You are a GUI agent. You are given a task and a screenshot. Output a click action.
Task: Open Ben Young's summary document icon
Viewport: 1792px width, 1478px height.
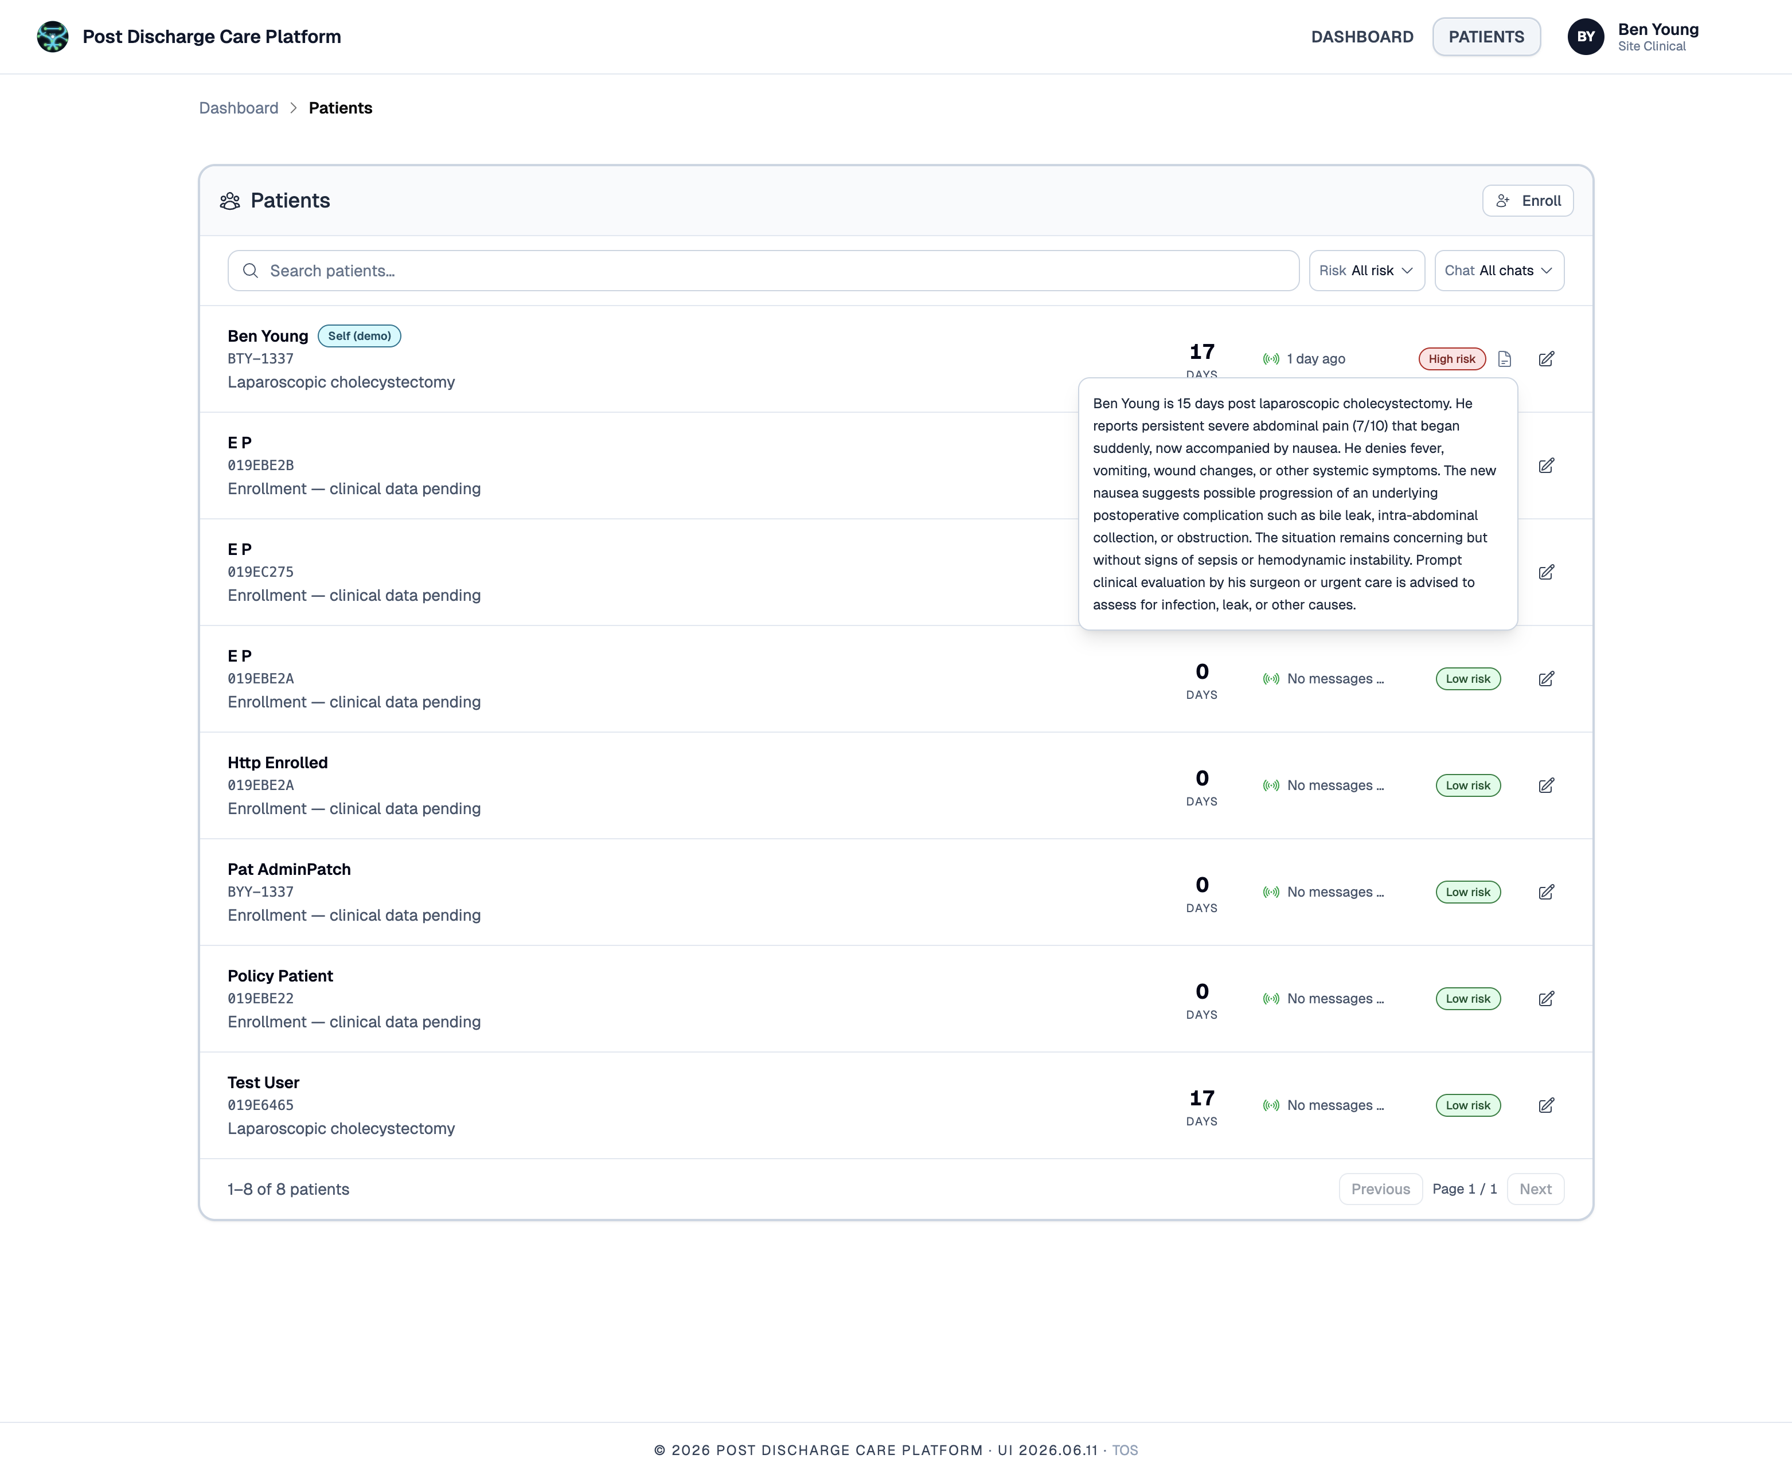coord(1504,359)
